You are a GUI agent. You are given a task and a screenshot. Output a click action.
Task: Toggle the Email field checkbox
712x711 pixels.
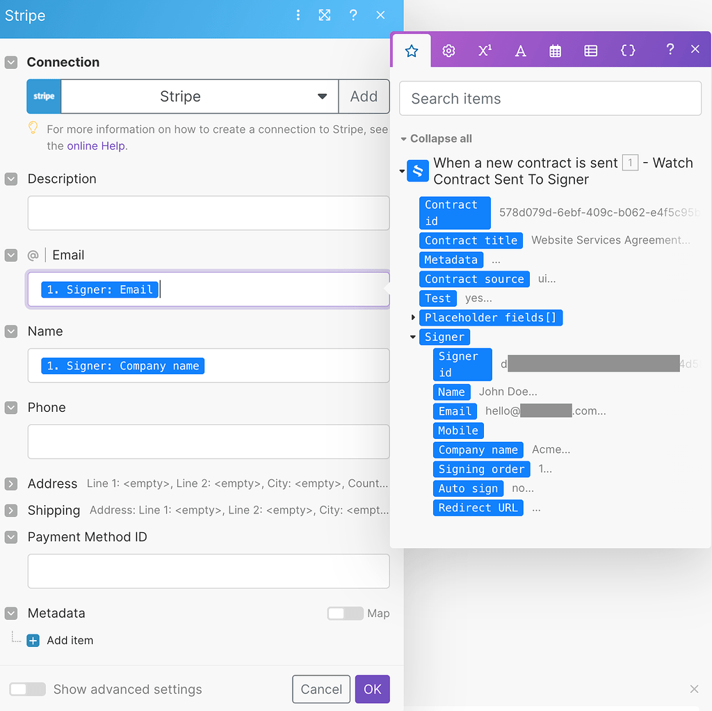(x=11, y=255)
